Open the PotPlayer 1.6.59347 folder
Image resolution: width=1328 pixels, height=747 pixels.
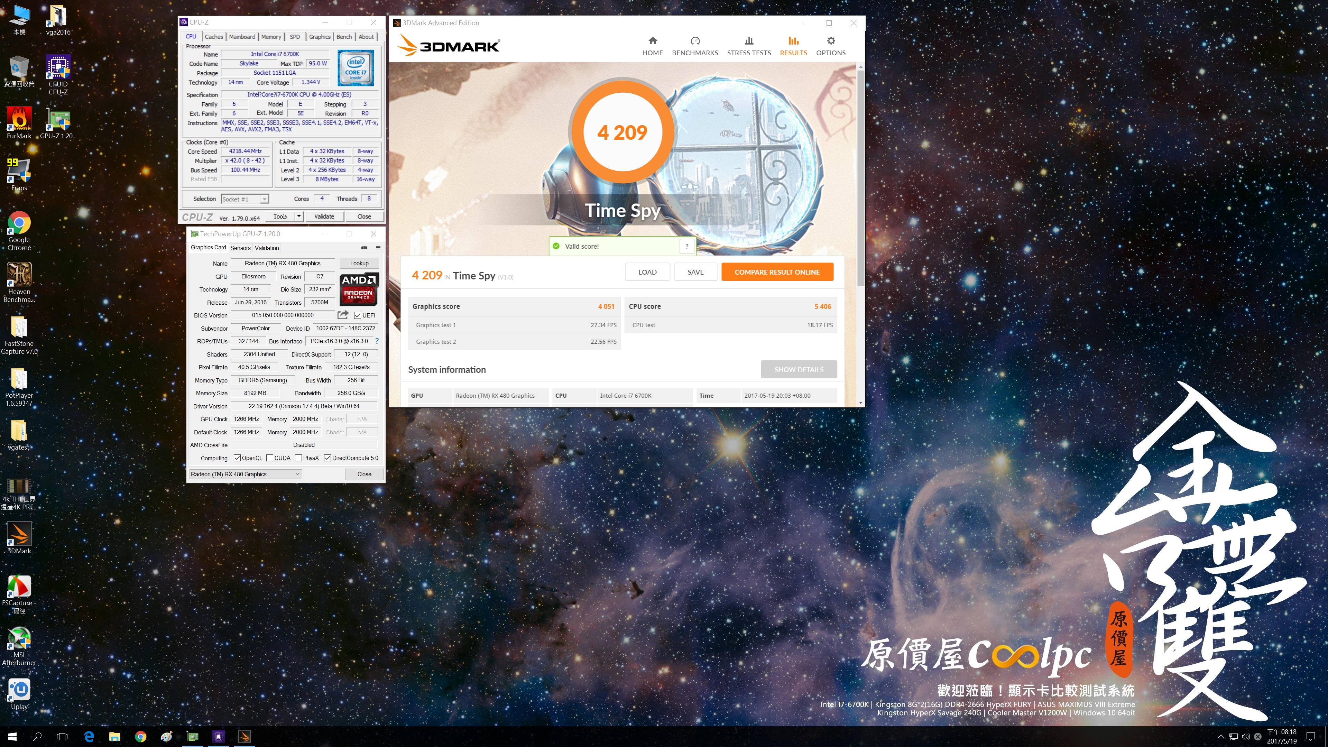coord(19,387)
